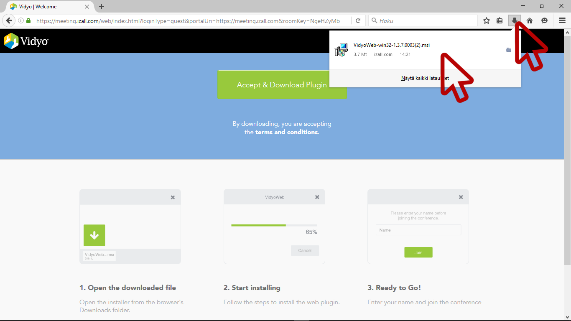Open the chat smiley toolbar icon

coord(544,20)
